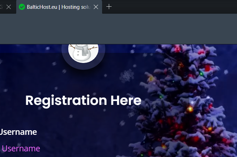Viewport: 237px width, 157px height.
Task: Click the word Registration in heading
Action: (66, 101)
